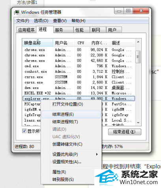
Task: Open the 查看(V) menu
Action: (x=60, y=21)
